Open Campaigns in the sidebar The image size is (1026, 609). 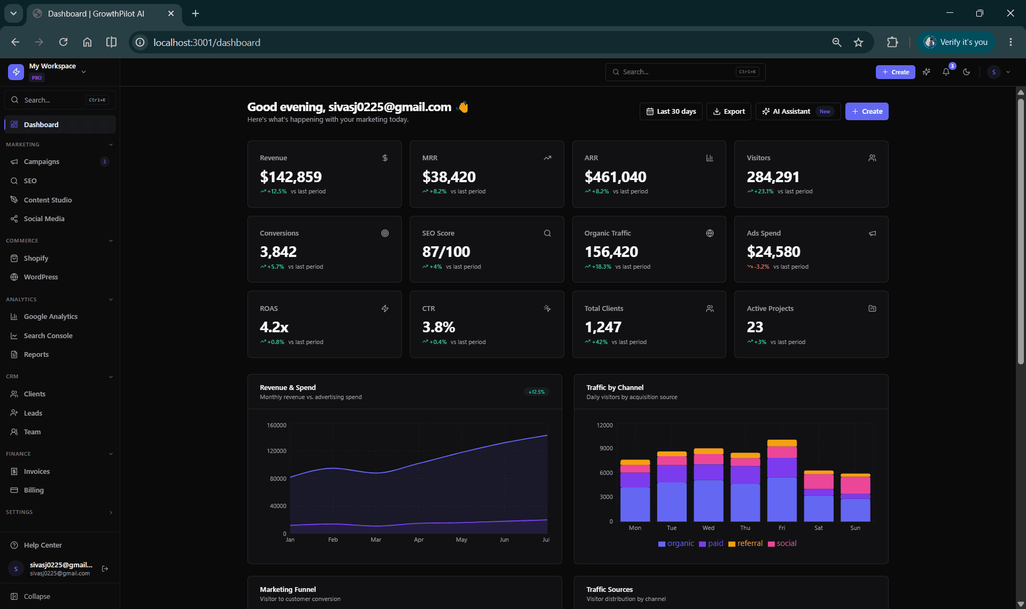click(x=60, y=162)
